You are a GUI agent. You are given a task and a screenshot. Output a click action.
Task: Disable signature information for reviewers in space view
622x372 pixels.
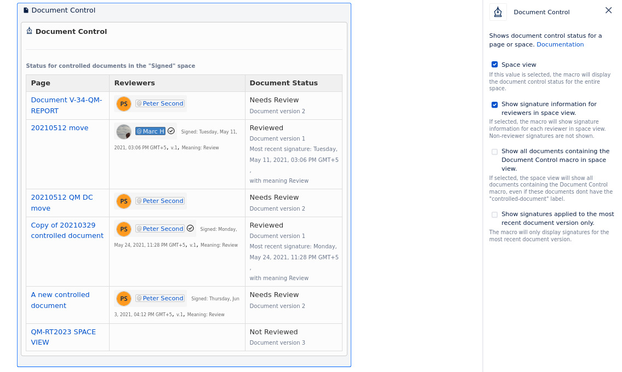click(494, 104)
